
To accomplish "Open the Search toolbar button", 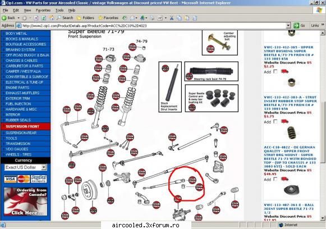I will click(x=65, y=18).
